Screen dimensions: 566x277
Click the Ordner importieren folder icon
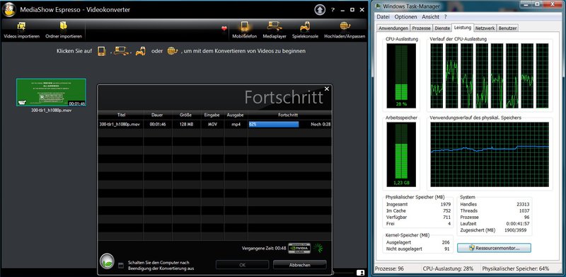tap(64, 26)
